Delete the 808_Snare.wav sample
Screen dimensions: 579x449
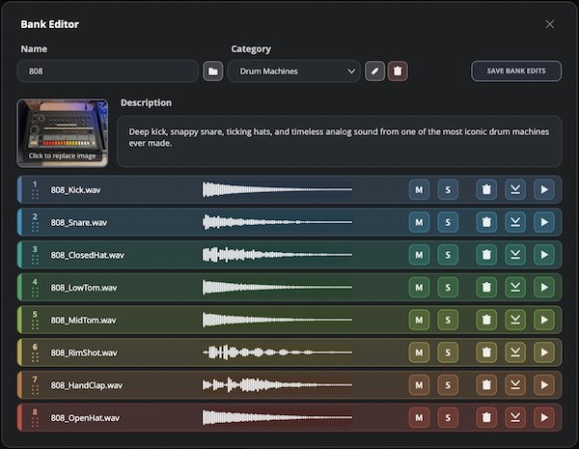(486, 222)
